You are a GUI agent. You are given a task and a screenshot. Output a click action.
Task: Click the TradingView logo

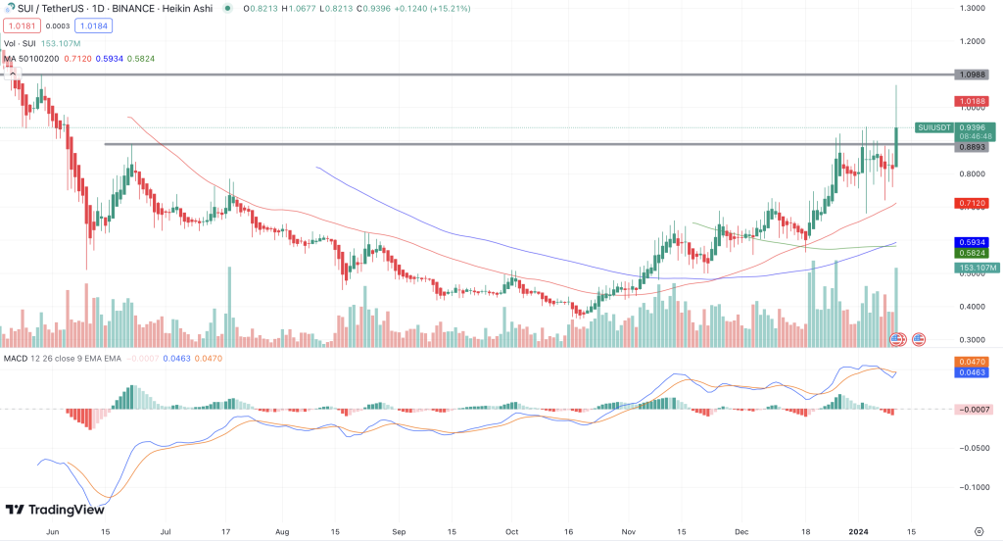tap(55, 510)
